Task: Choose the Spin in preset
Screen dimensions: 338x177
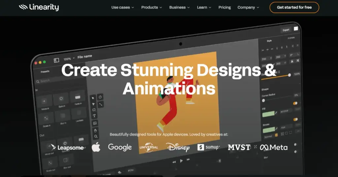Action: click(61, 100)
